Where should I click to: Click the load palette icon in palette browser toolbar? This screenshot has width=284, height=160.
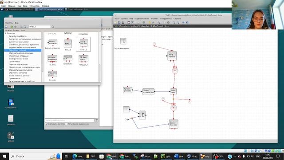pos(6,27)
